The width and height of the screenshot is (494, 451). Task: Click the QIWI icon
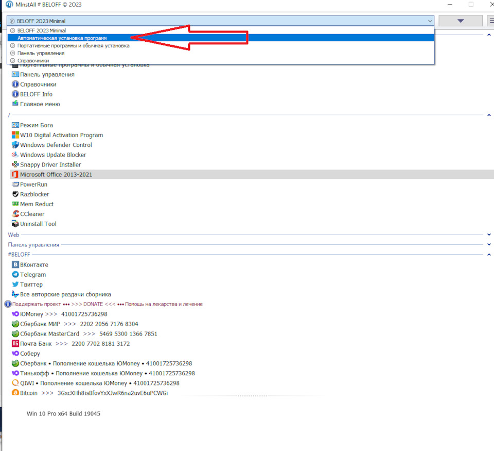15,383
